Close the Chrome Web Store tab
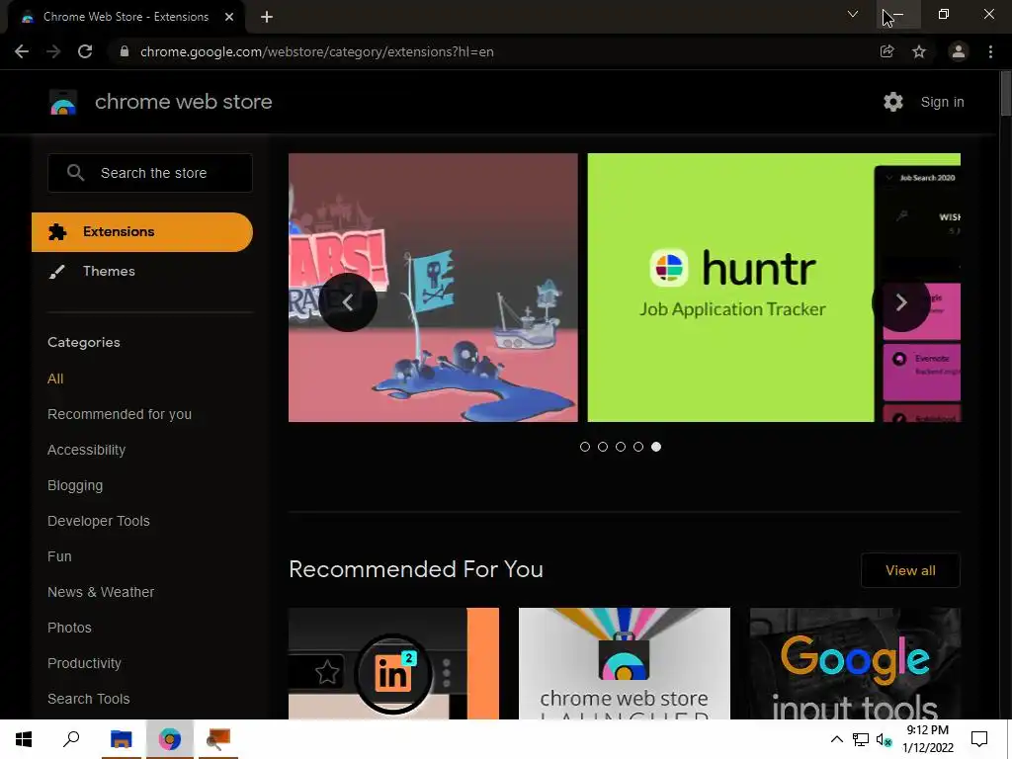Image resolution: width=1012 pixels, height=759 pixels. click(x=229, y=17)
